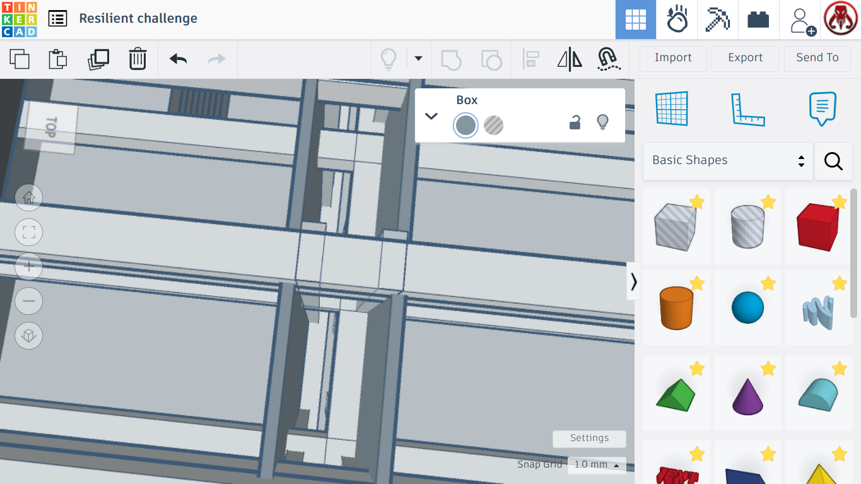Viewport: 861px width, 484px height.
Task: Redo the last undone action
Action: click(217, 59)
